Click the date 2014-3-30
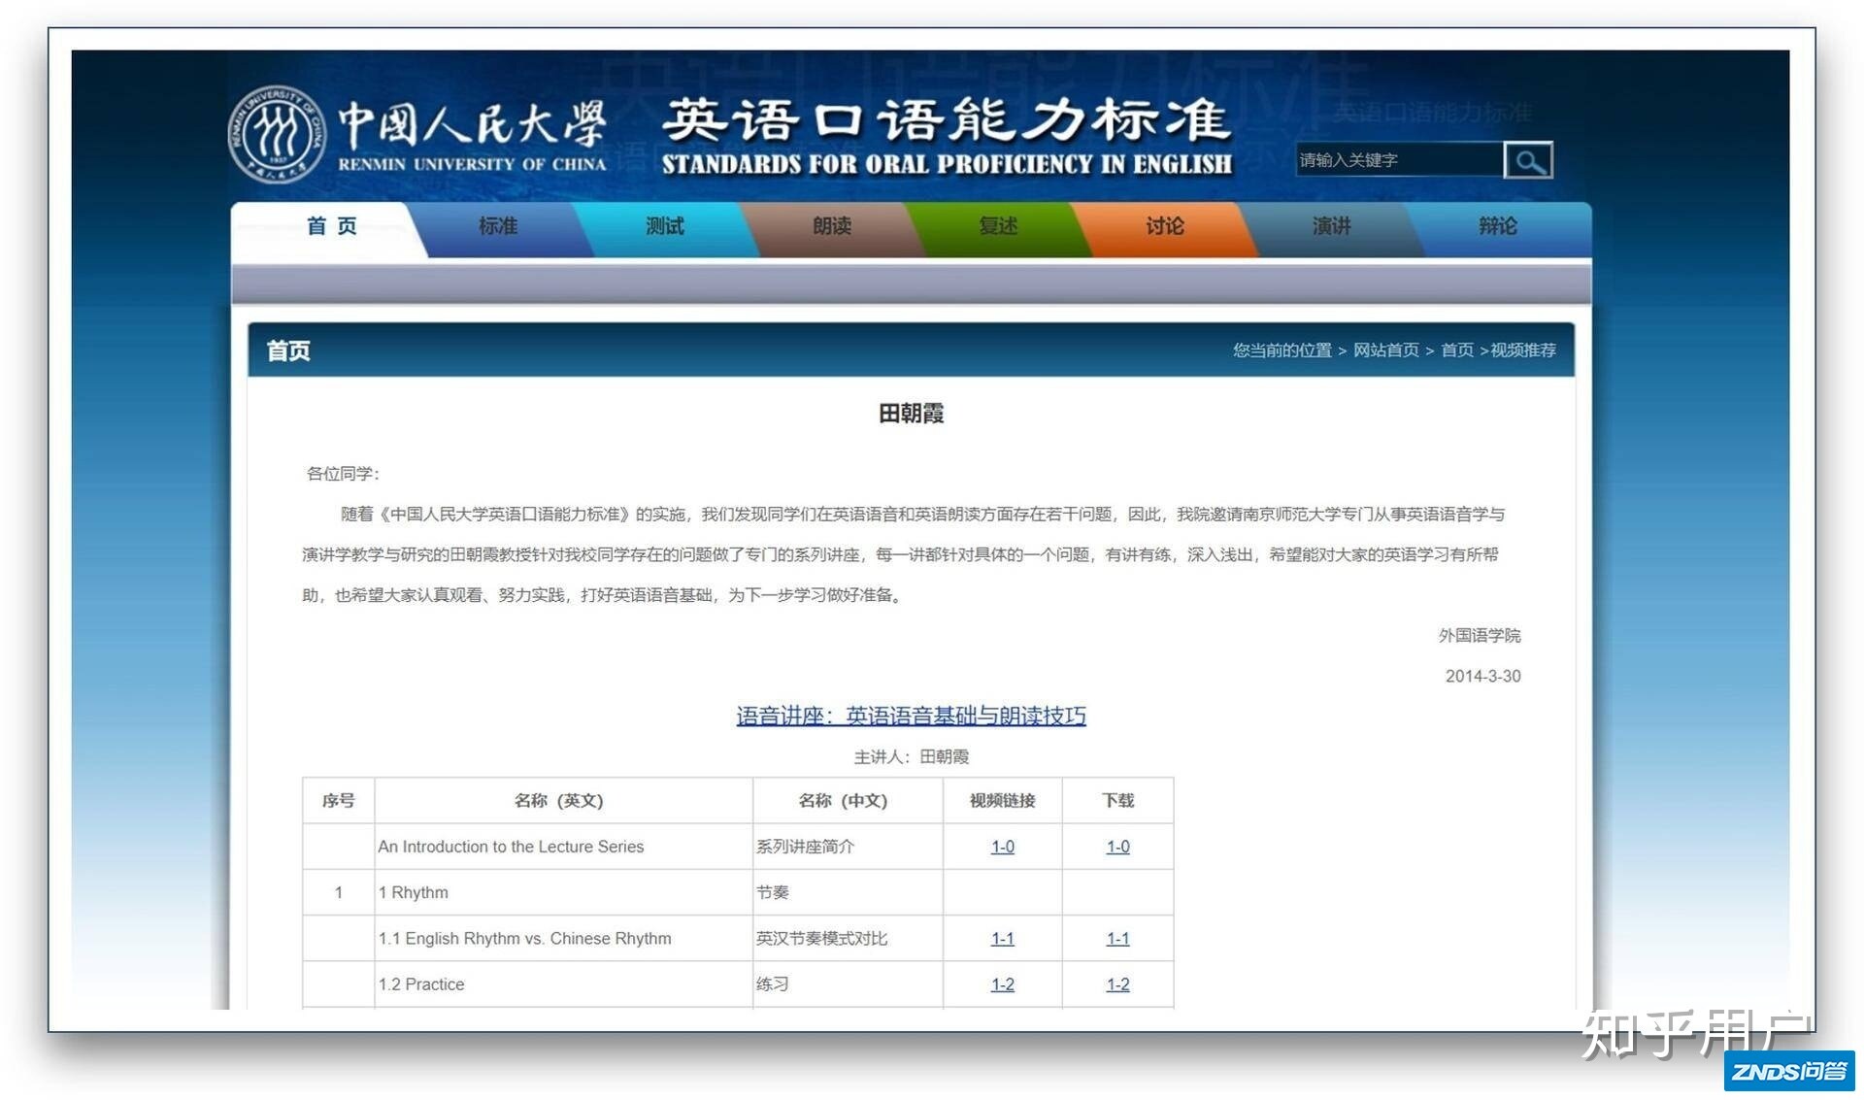 pyautogui.click(x=1482, y=677)
